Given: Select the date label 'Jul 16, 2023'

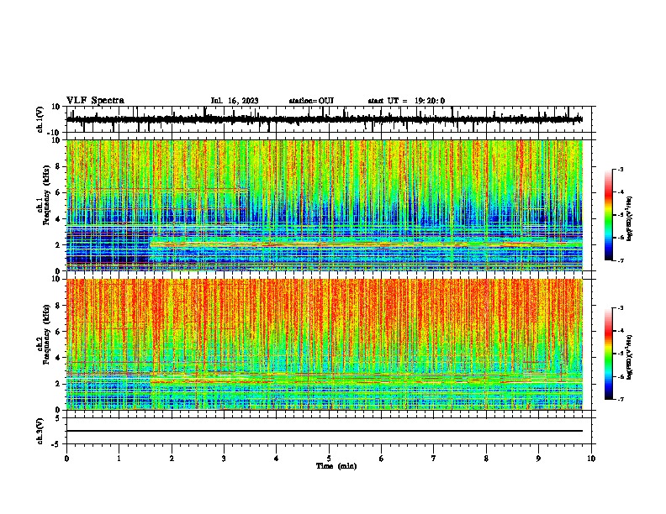Looking at the screenshot, I should [235, 101].
